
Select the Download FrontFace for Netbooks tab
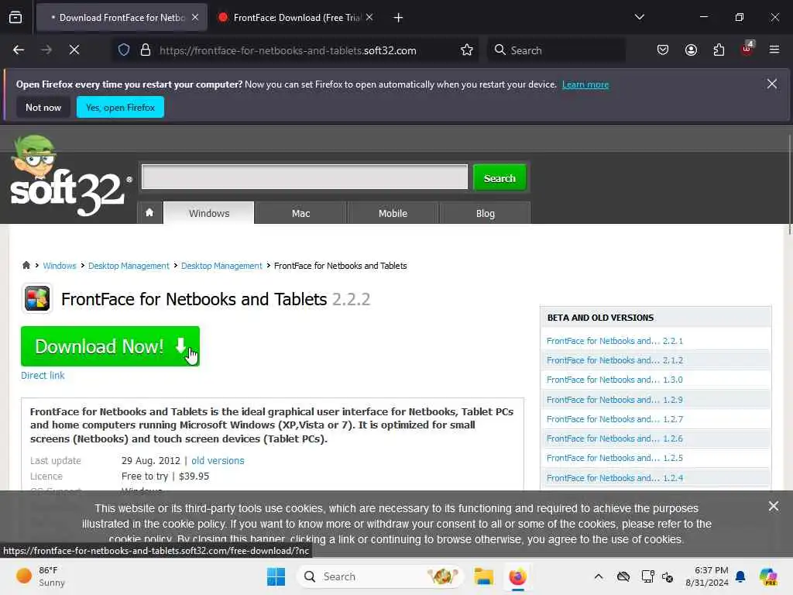[x=122, y=18]
